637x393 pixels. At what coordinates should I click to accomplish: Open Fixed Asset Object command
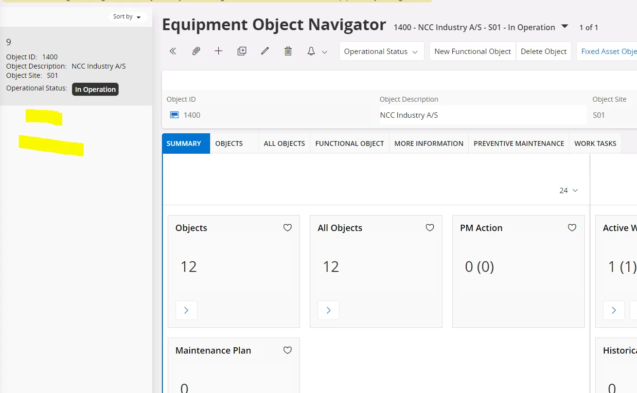pos(607,51)
